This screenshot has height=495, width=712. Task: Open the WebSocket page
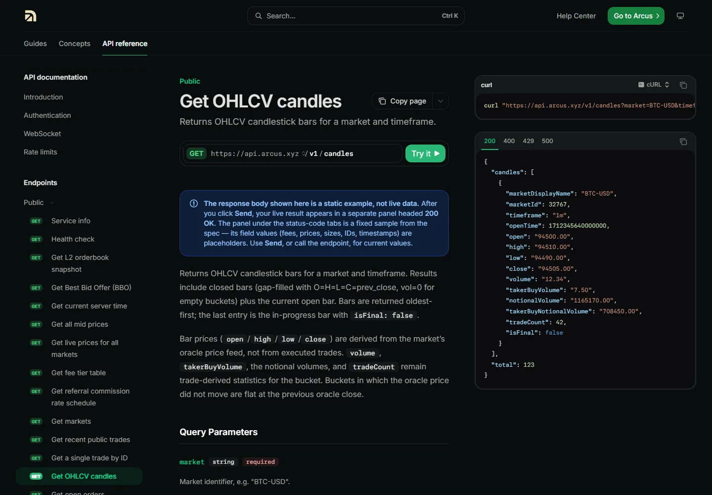pyautogui.click(x=43, y=134)
